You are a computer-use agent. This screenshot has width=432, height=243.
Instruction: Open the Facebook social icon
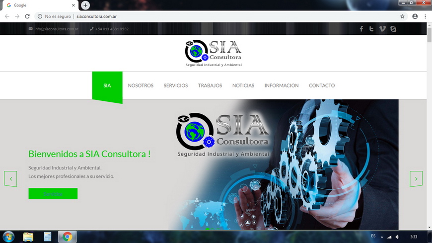click(361, 29)
